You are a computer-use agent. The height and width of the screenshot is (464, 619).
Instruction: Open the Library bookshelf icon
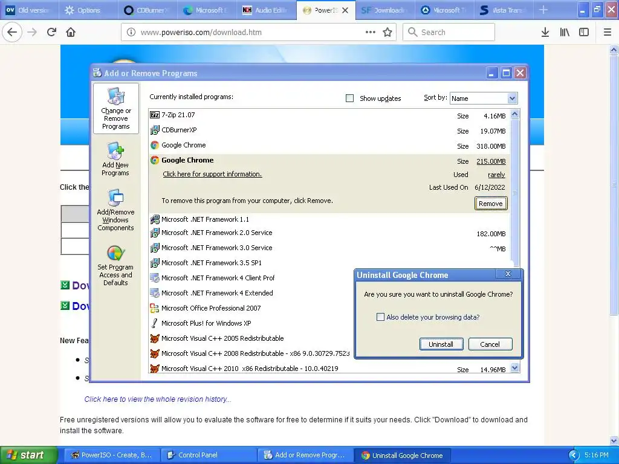(565, 33)
